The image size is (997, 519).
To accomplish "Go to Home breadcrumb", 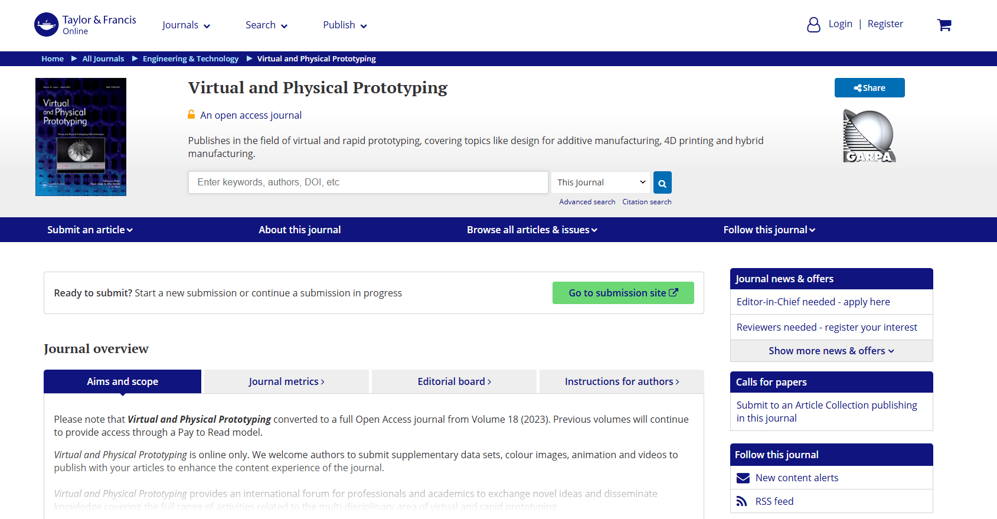I will coord(53,58).
